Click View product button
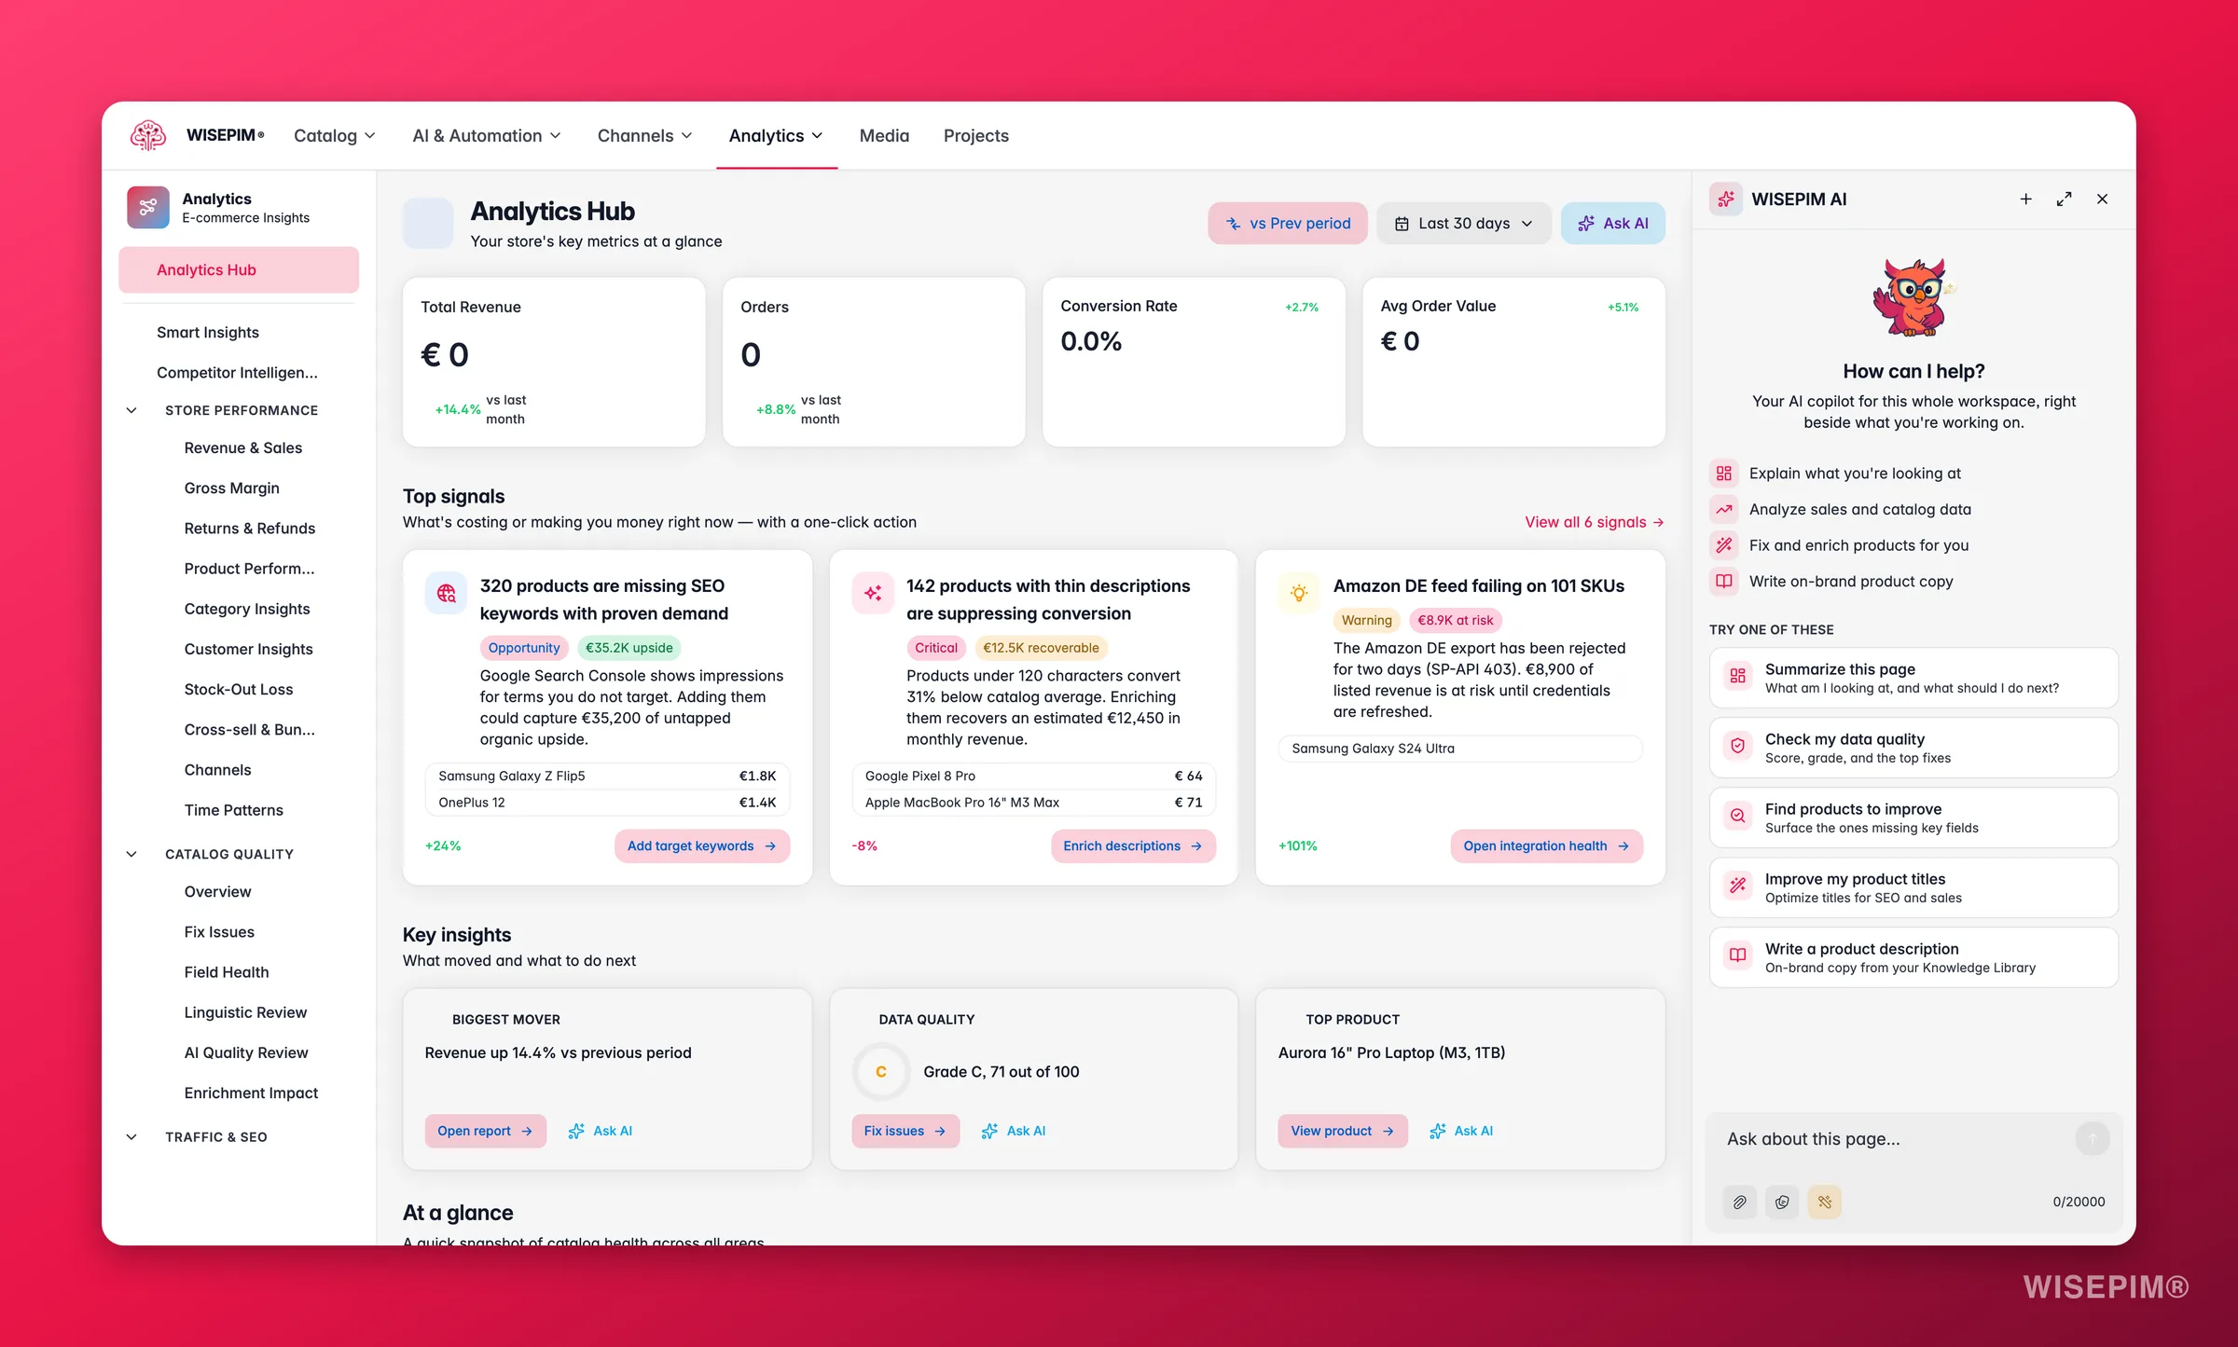Viewport: 2238px width, 1347px height. [1342, 1131]
